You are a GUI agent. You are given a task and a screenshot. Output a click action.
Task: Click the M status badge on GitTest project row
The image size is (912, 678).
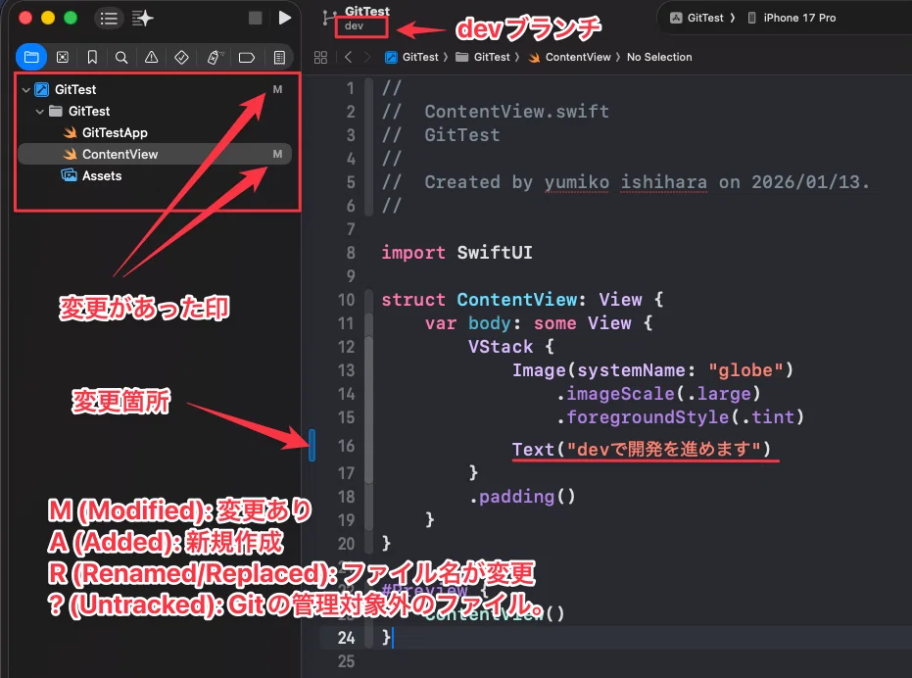pyautogui.click(x=277, y=89)
